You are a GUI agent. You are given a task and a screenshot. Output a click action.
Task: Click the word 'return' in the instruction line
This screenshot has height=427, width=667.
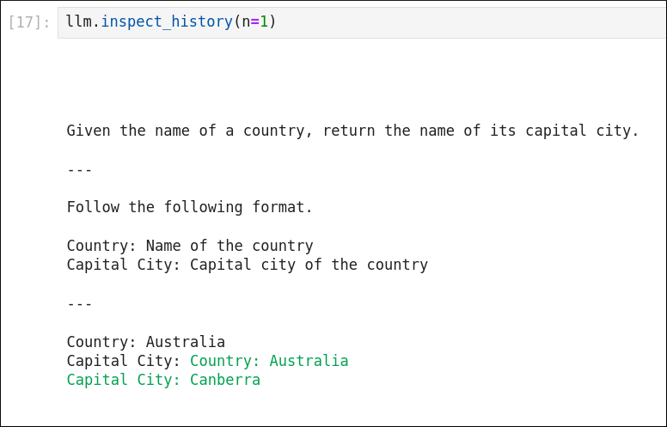point(349,131)
